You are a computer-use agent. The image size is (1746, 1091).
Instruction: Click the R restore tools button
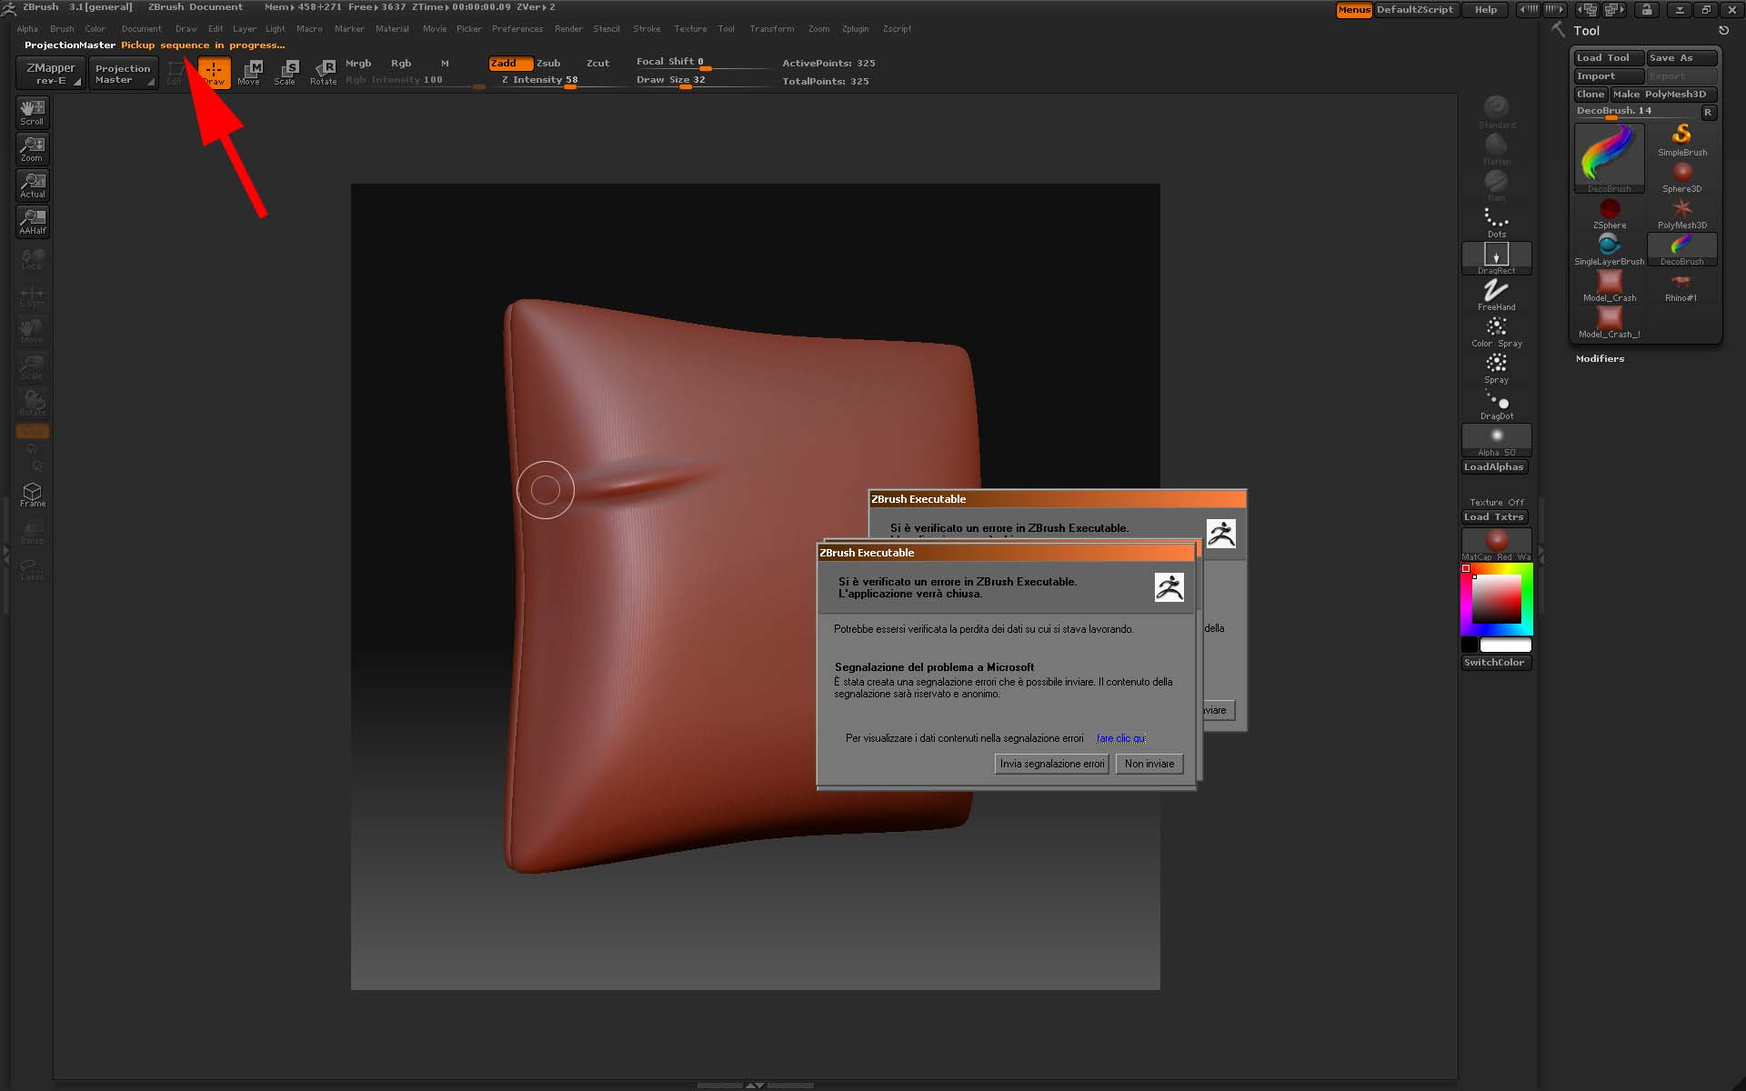click(1708, 112)
